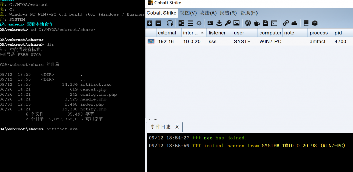Open the credentials ID card icon
The height and width of the screenshot is (172, 353).
point(210,23)
